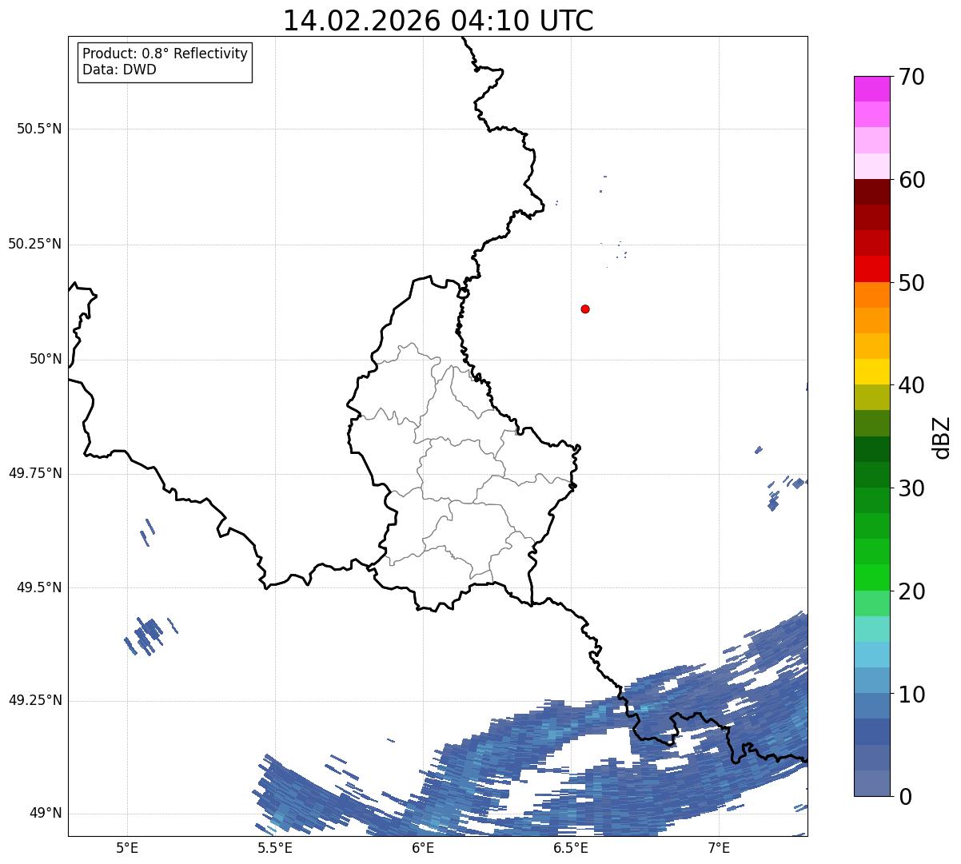Click the small radar echo cluster near 5.1°E 49.4°N

click(149, 635)
